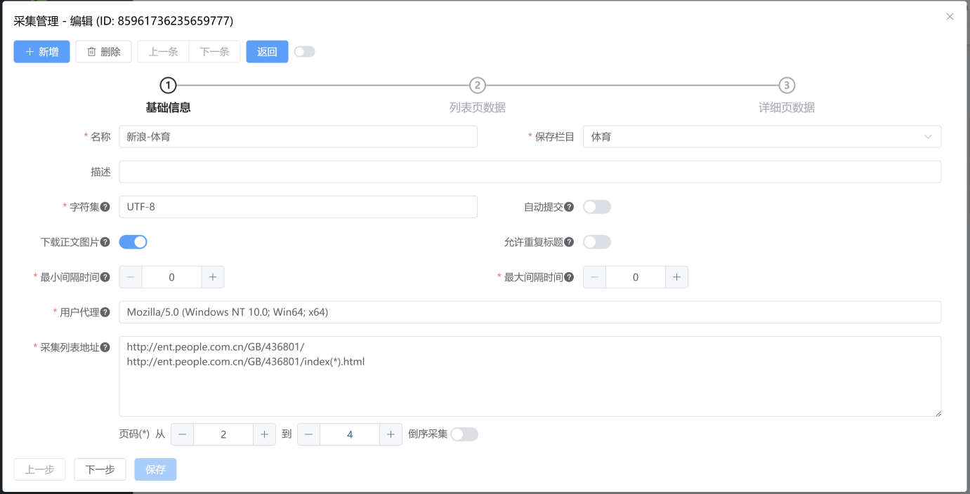The width and height of the screenshot is (970, 494).
Task: Click the help icon next to 字符集
Action: pos(105,207)
